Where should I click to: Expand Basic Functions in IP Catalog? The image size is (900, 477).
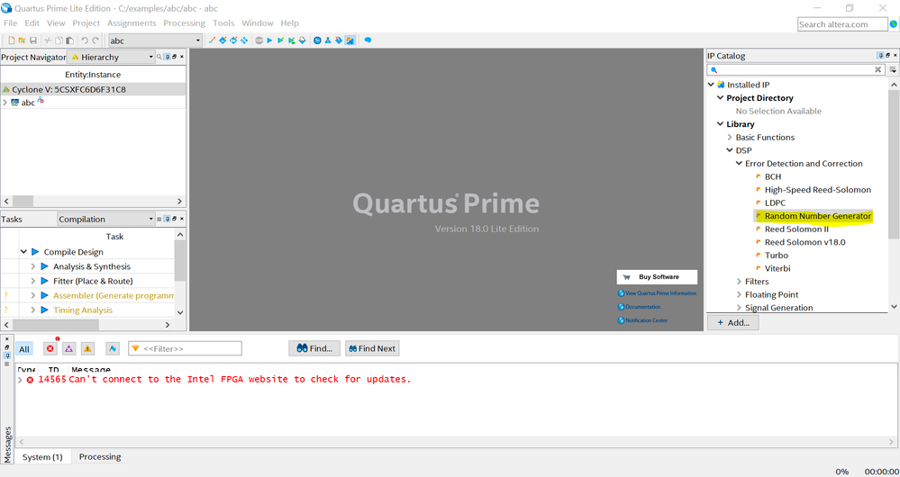click(x=730, y=137)
